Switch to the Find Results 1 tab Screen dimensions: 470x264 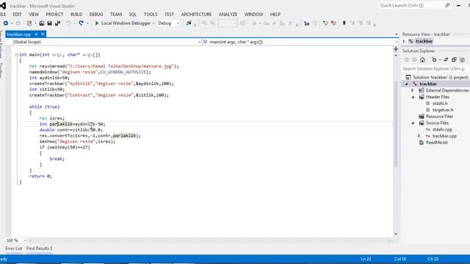[39, 249]
